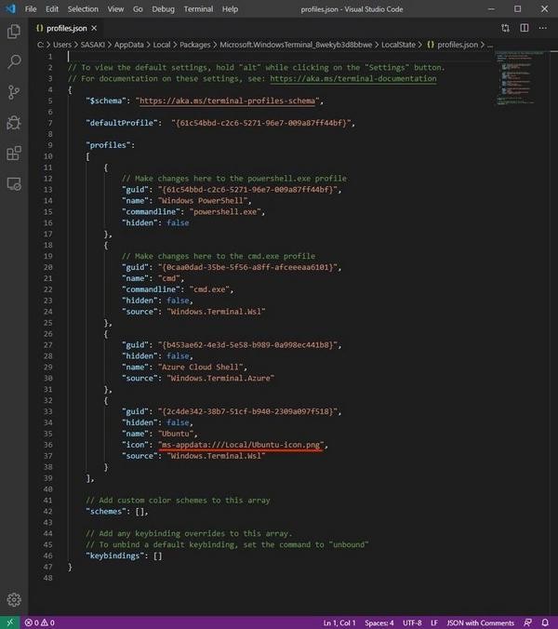Select the profiles.json editor tab
The width and height of the screenshot is (558, 629).
point(67,28)
